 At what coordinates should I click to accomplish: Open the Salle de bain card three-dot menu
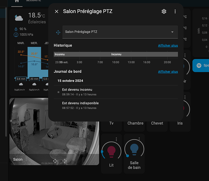click(x=139, y=139)
